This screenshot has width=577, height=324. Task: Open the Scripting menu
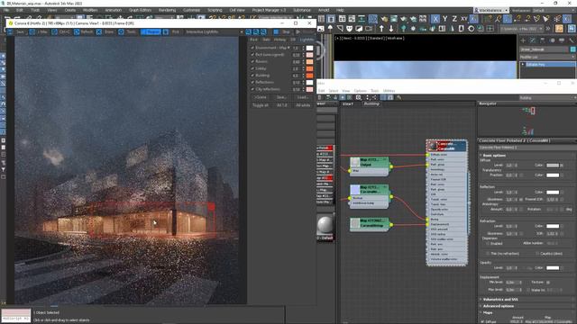point(215,10)
